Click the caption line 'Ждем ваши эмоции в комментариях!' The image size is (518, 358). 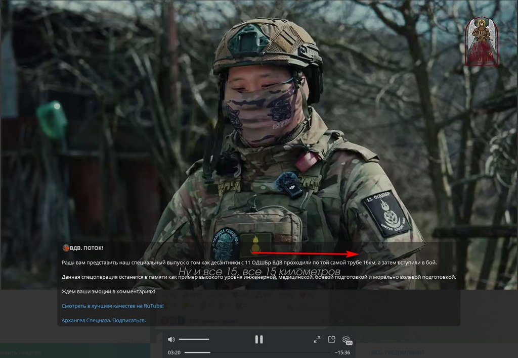(108, 291)
